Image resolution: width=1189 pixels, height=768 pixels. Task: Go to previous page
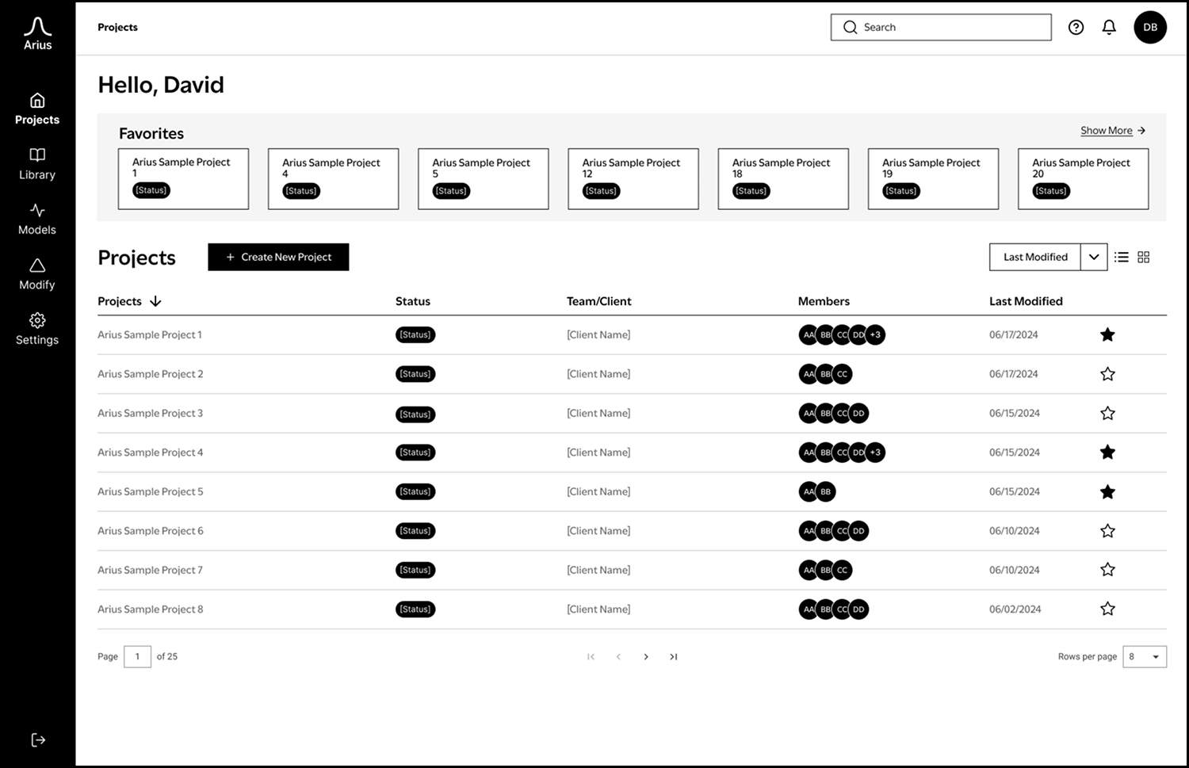[x=618, y=656]
